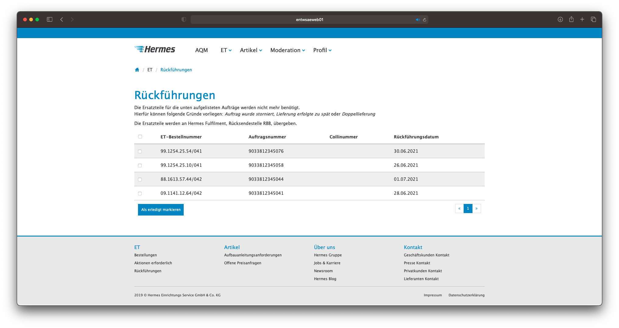
Task: Select page 1 in pagination
Action: click(x=468, y=209)
